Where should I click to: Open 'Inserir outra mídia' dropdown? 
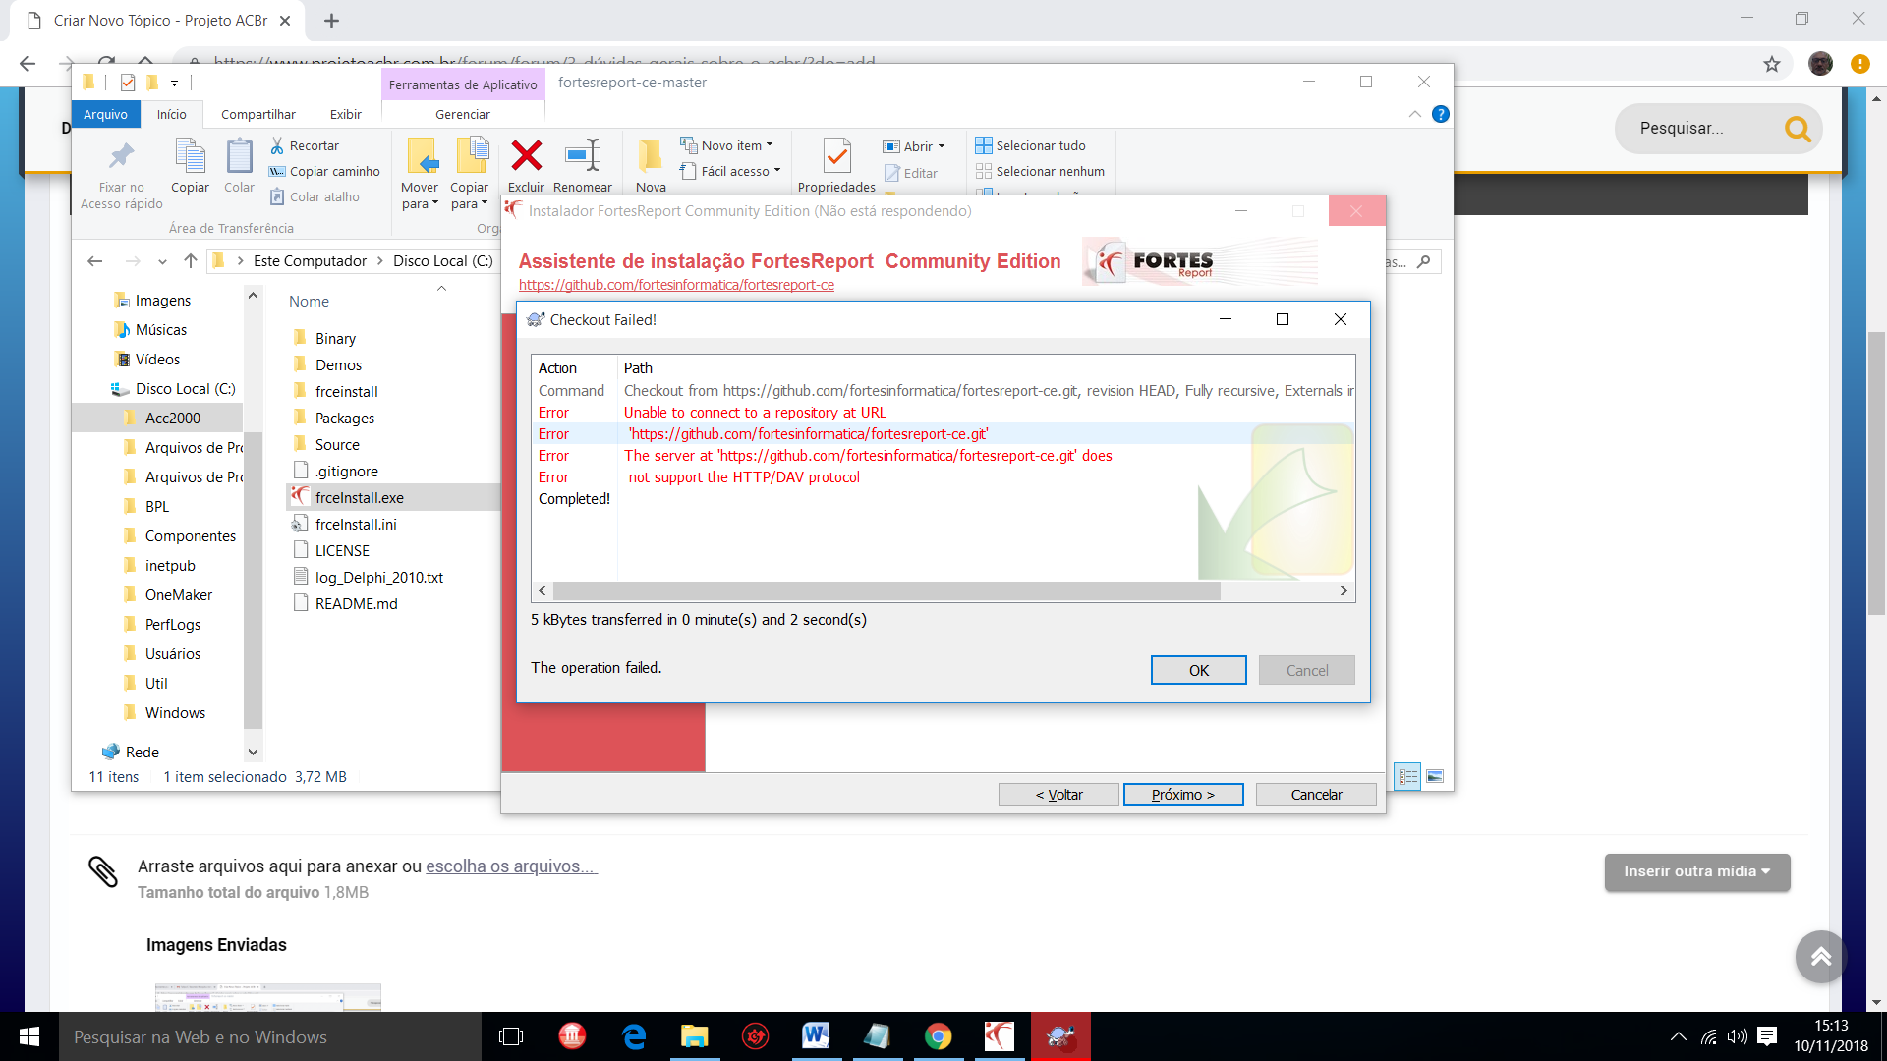point(1697,871)
